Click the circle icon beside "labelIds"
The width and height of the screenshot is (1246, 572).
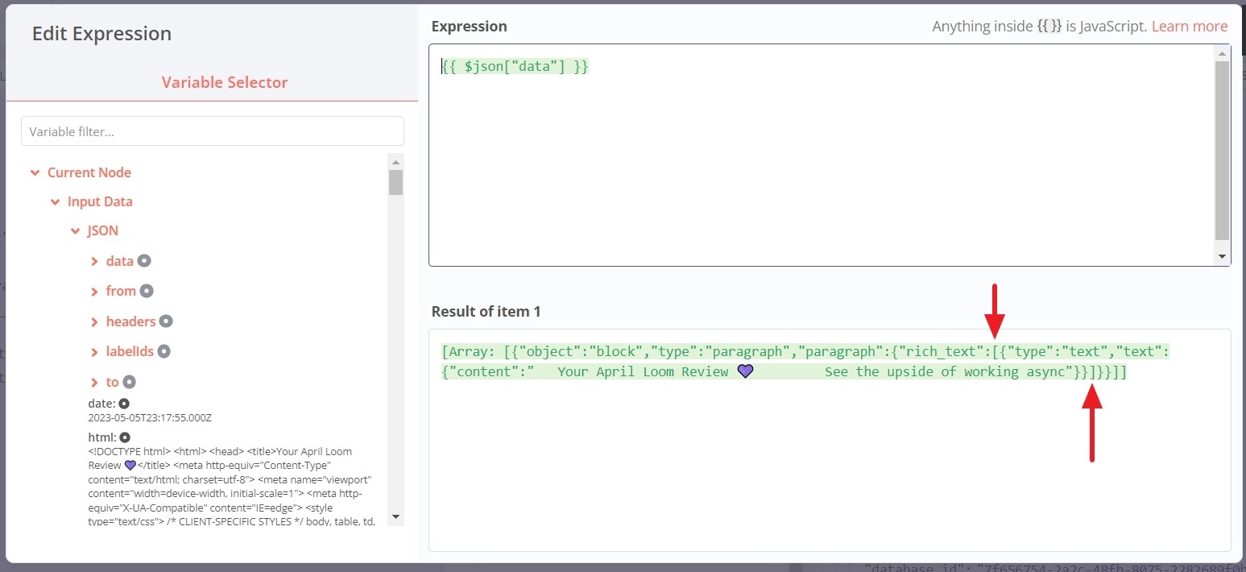point(164,351)
